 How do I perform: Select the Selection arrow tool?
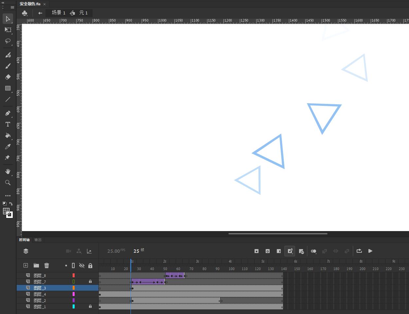click(8, 19)
